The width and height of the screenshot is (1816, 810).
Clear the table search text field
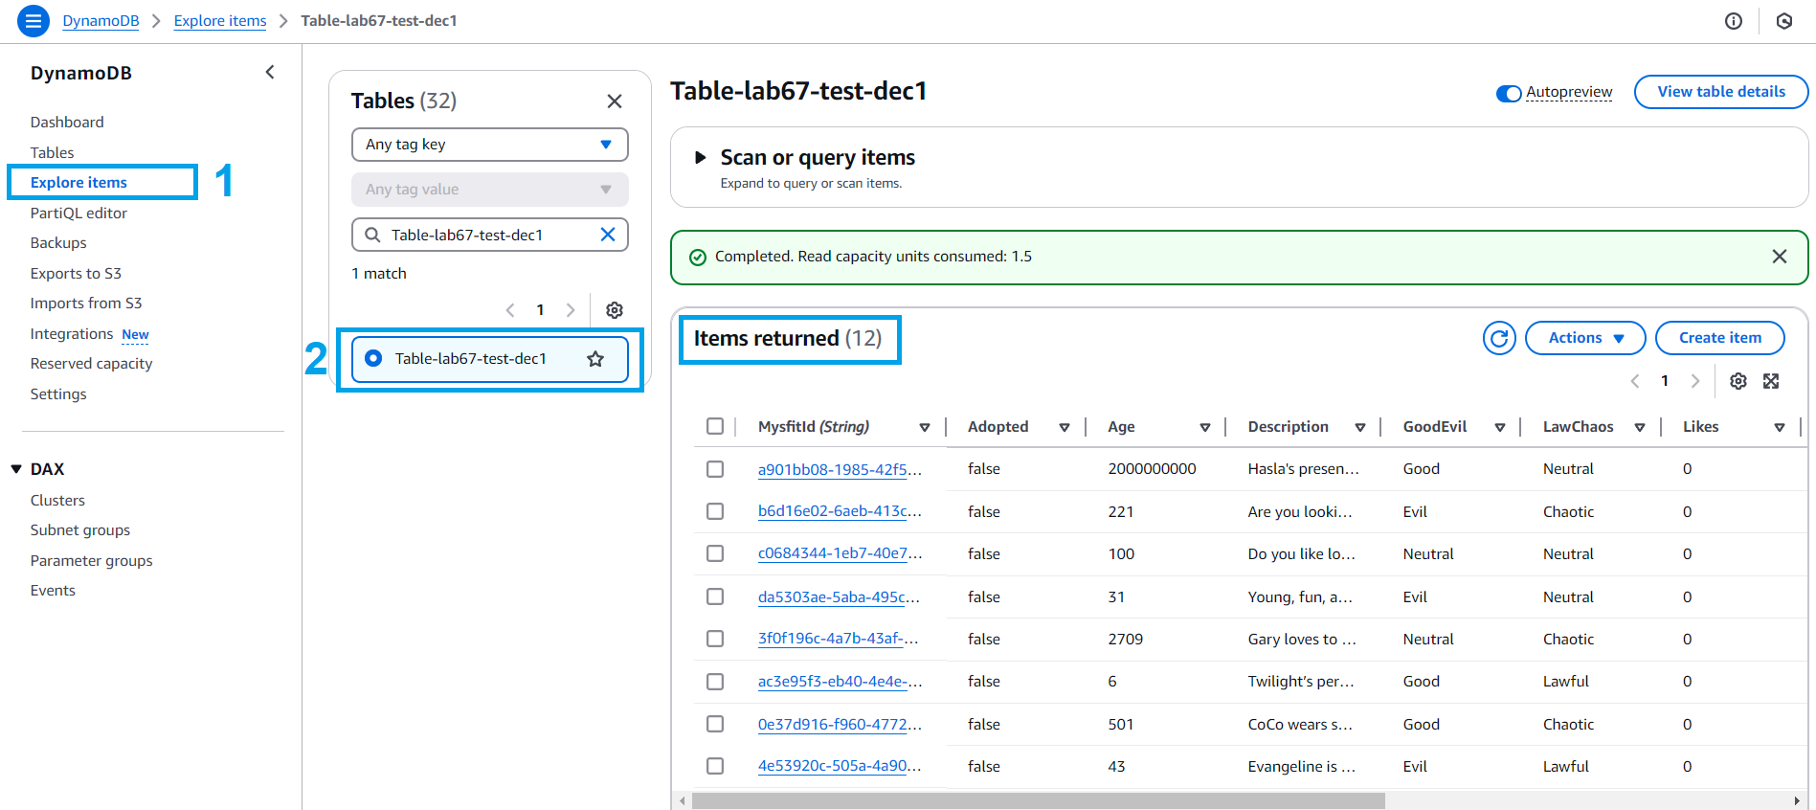(x=608, y=235)
